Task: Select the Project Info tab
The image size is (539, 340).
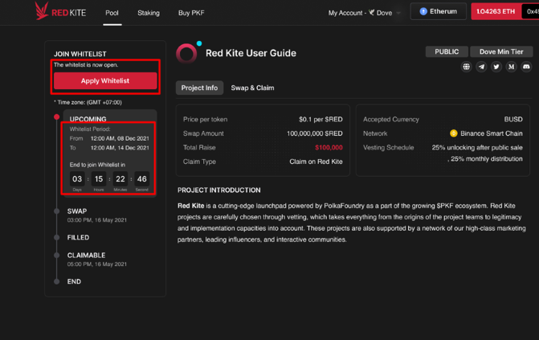Action: [x=199, y=88]
